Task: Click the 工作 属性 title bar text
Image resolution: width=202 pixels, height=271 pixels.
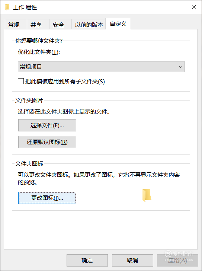Action: 25,7
